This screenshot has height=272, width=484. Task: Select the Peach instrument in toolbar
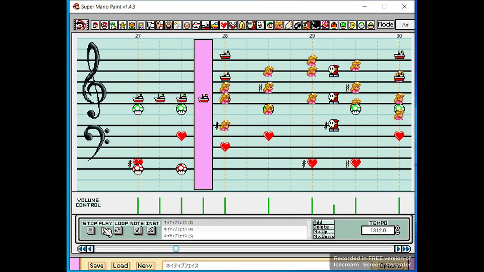click(x=279, y=25)
